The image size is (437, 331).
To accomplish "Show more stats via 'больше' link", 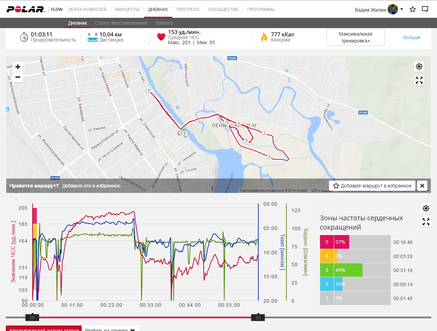I will pos(412,37).
